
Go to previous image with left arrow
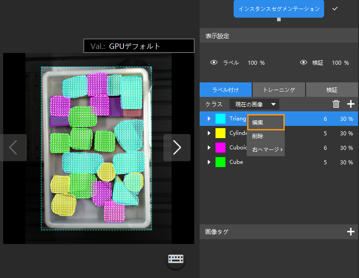pos(13,148)
